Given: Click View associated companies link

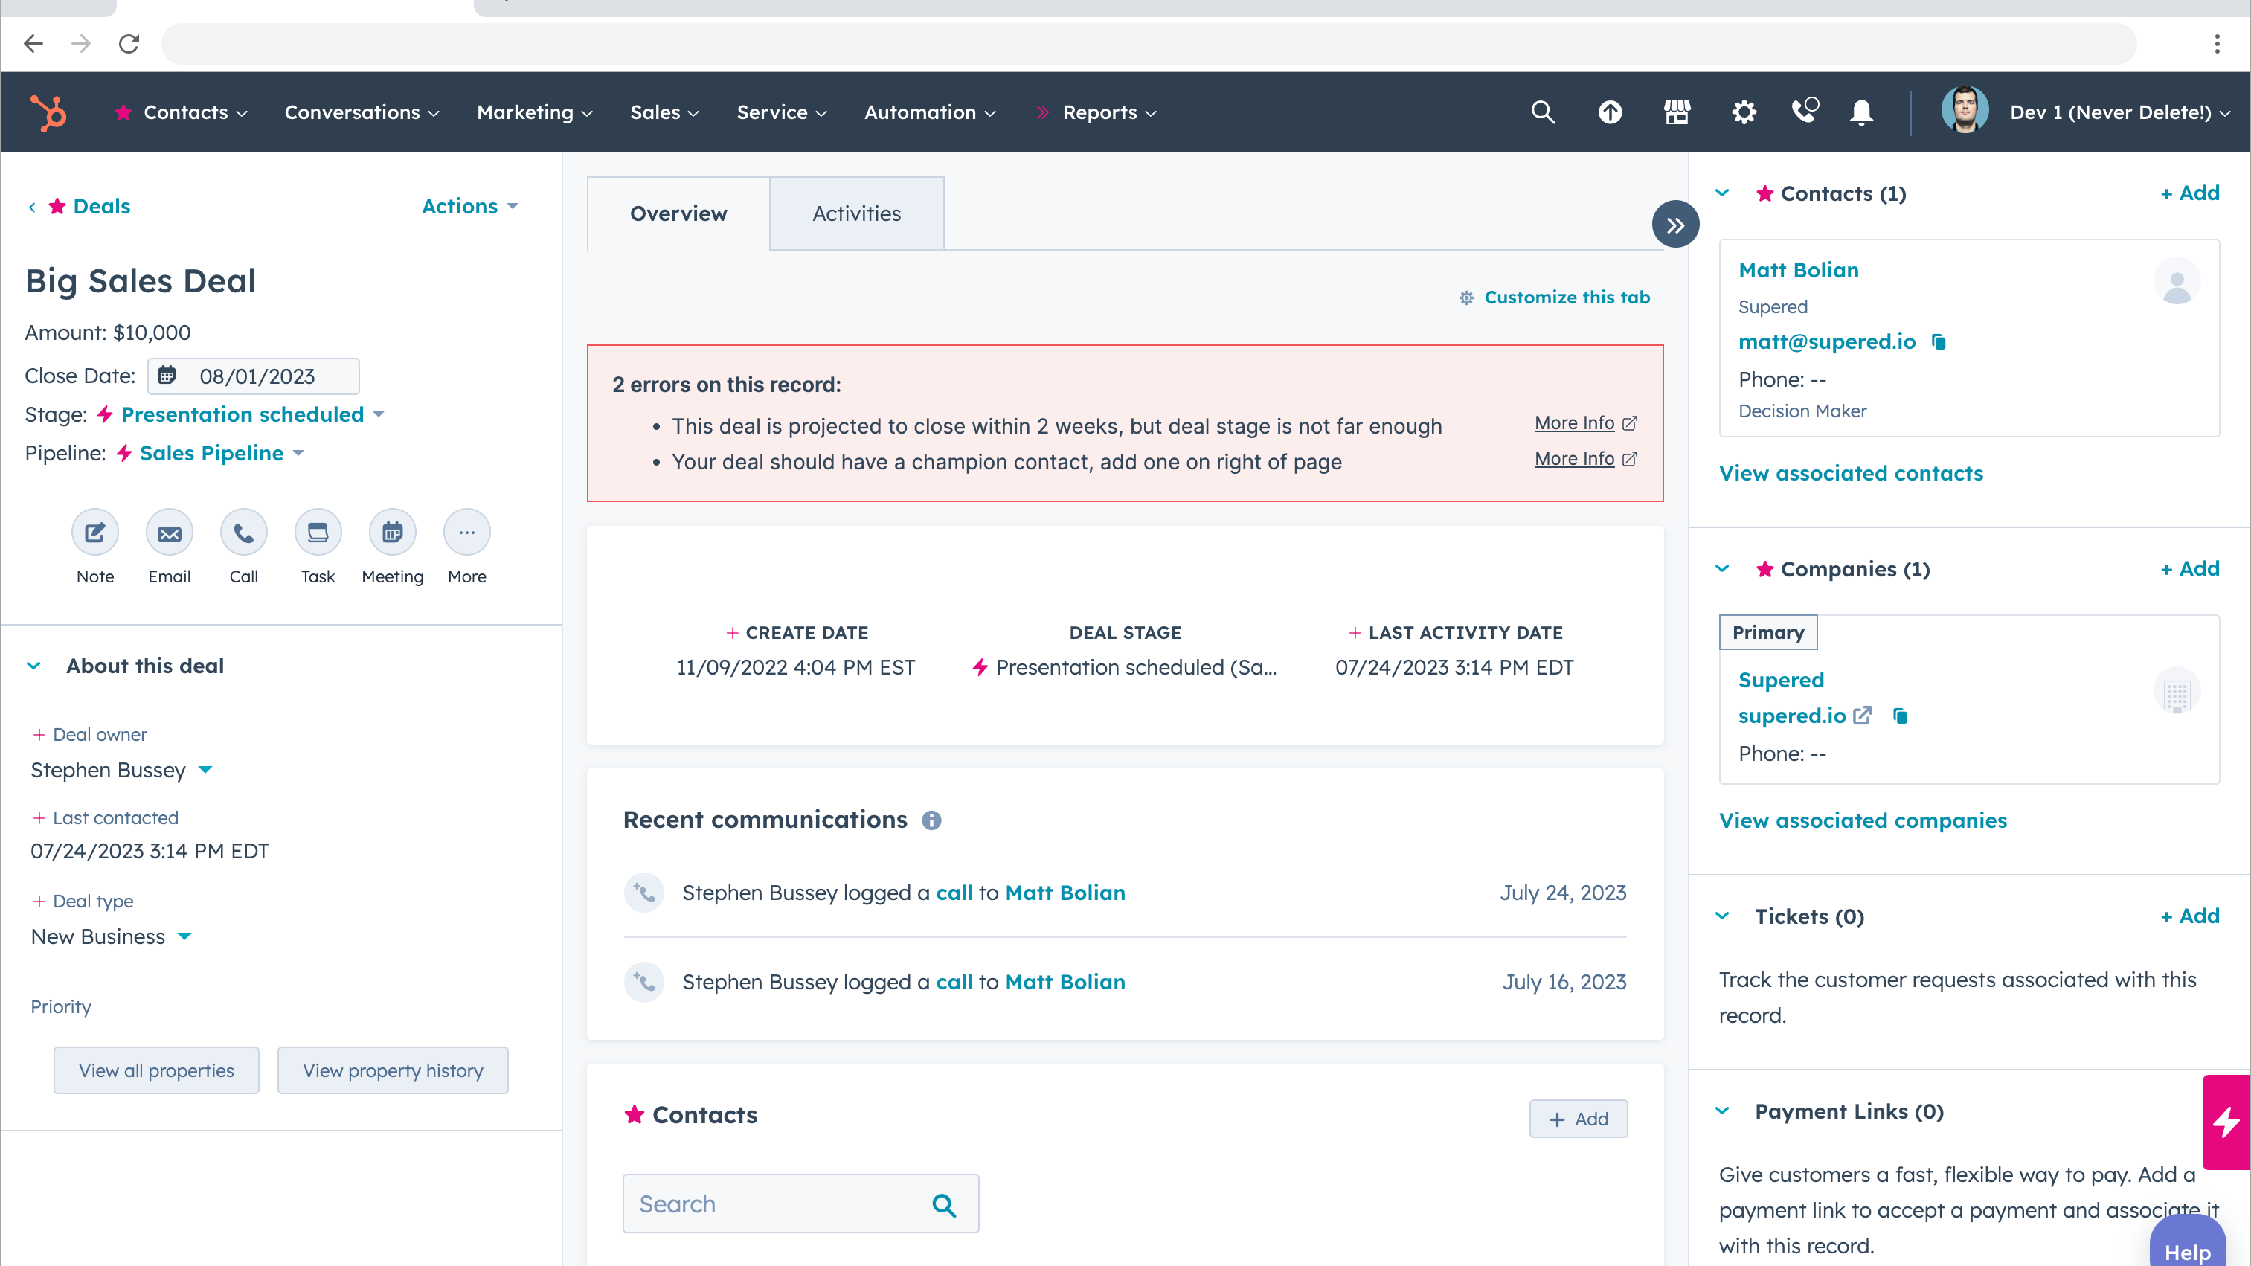Looking at the screenshot, I should (x=1862, y=821).
